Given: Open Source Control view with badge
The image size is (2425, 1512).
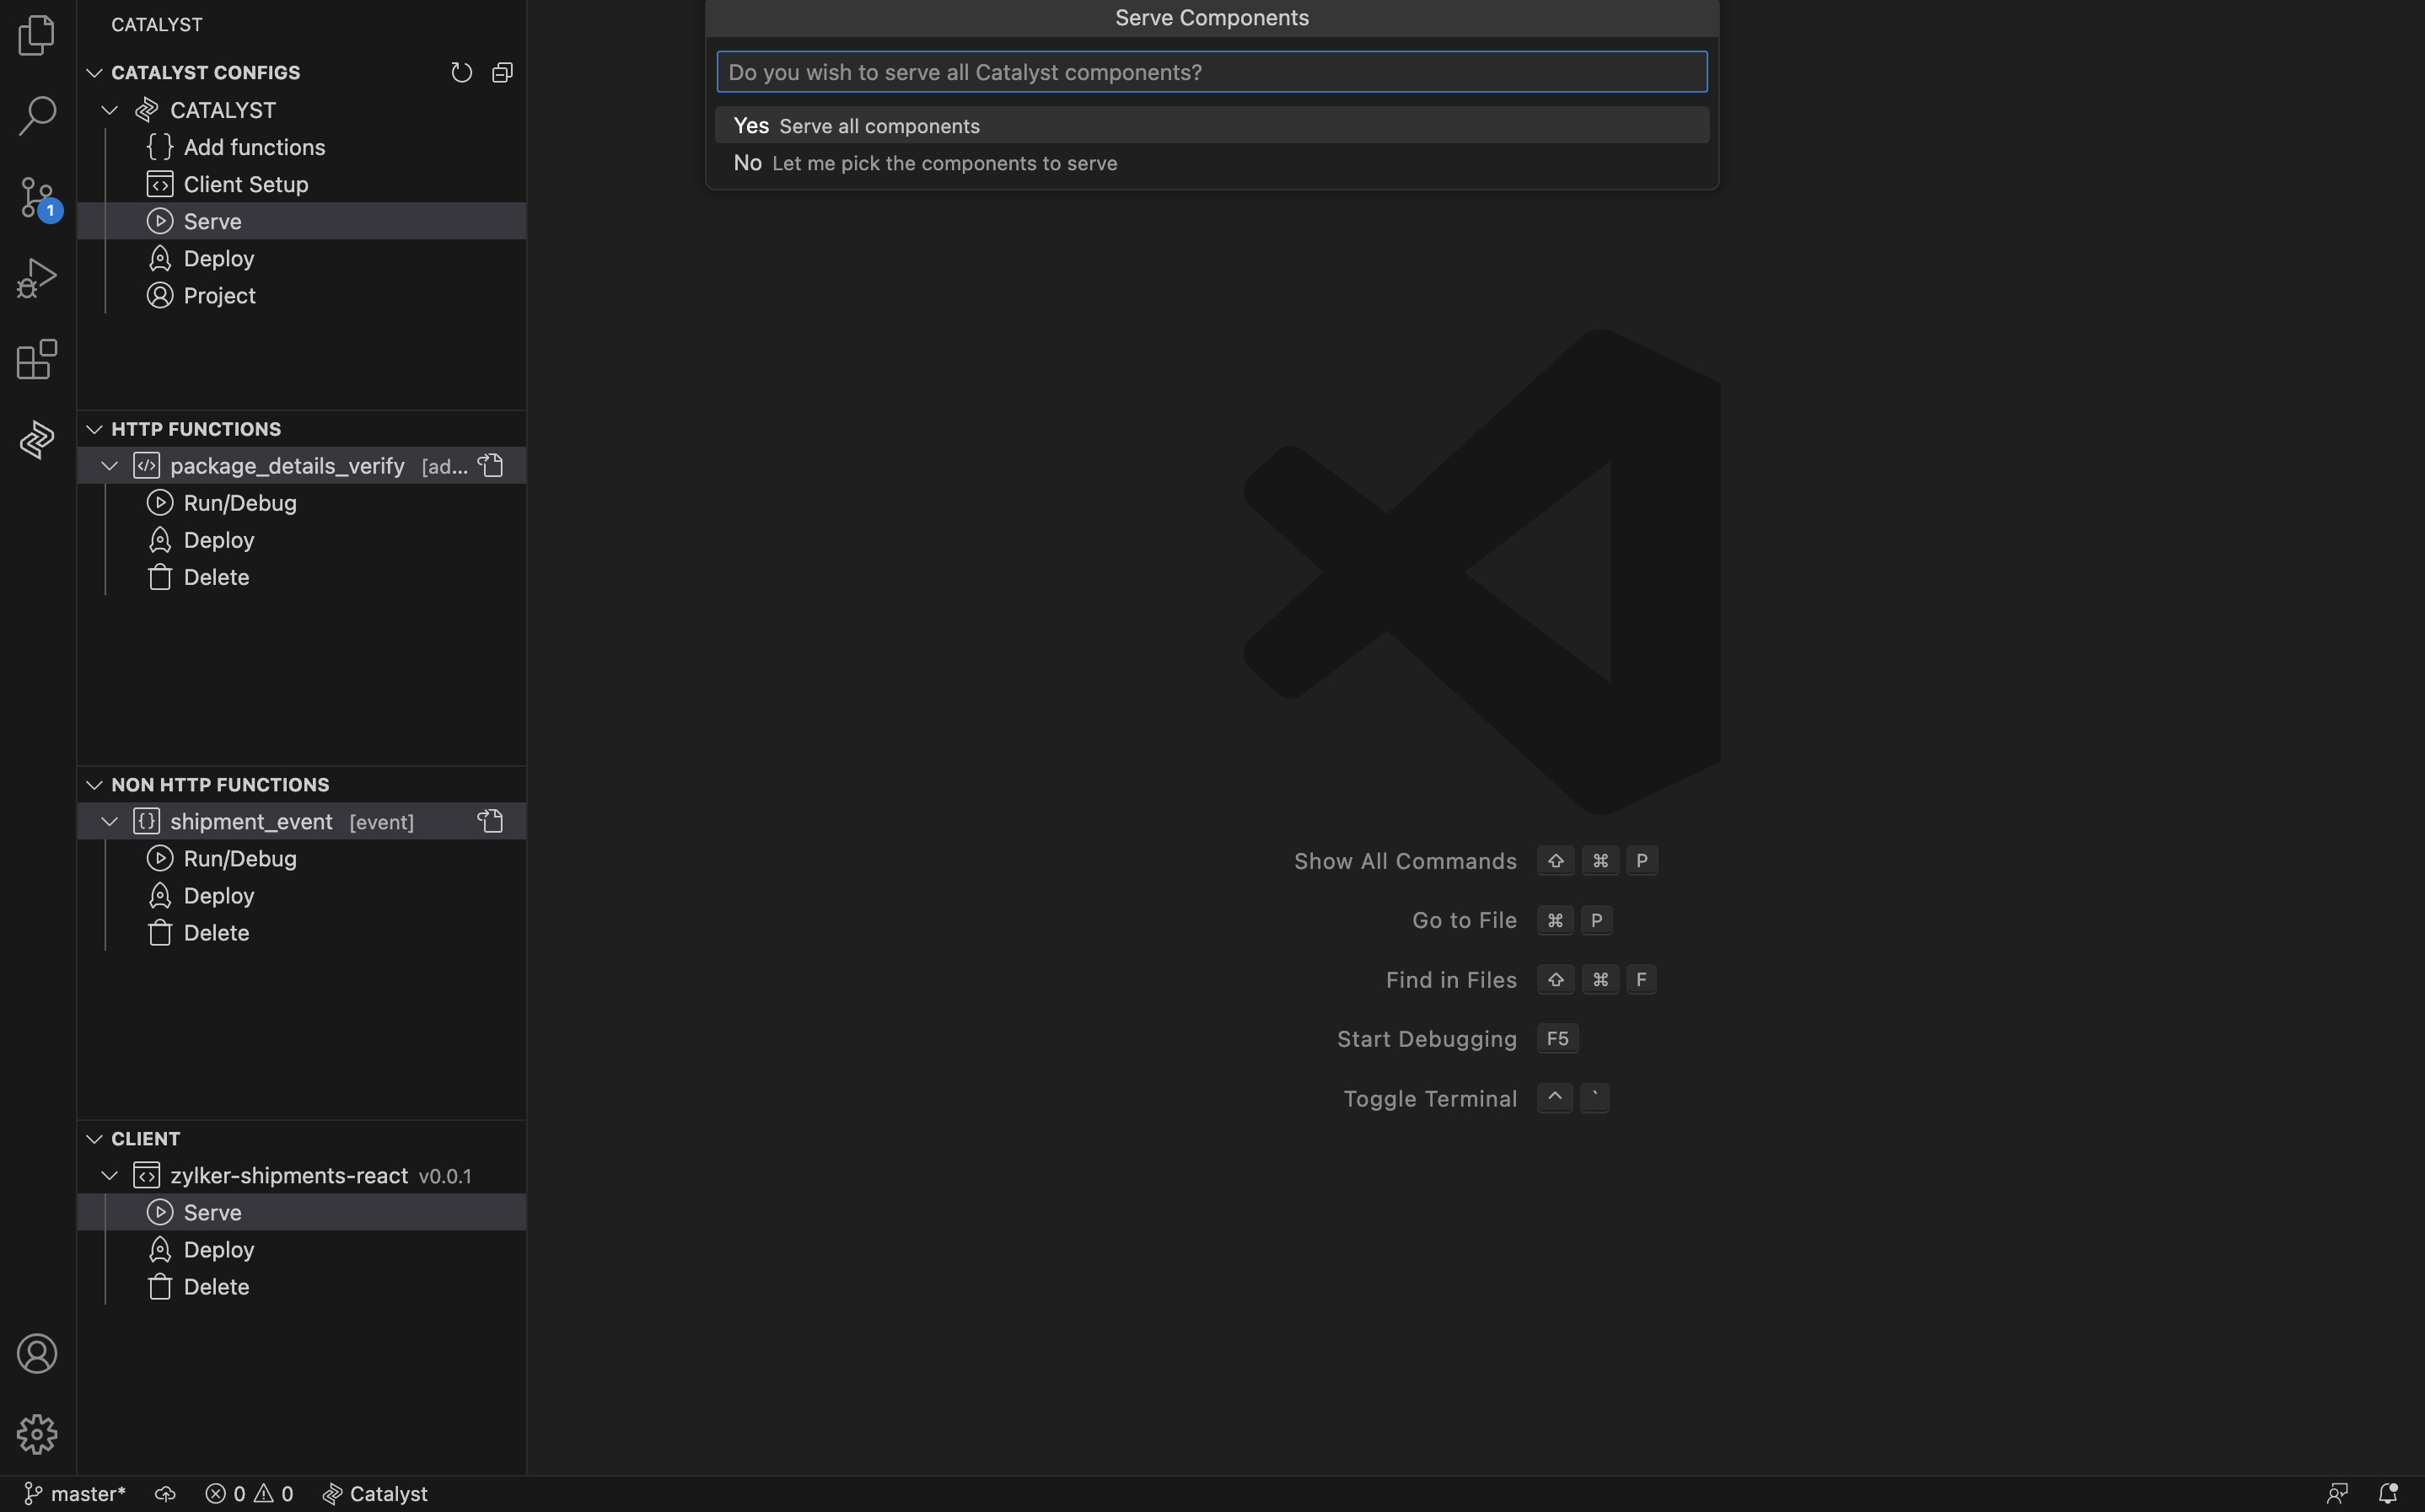Looking at the screenshot, I should pyautogui.click(x=39, y=197).
